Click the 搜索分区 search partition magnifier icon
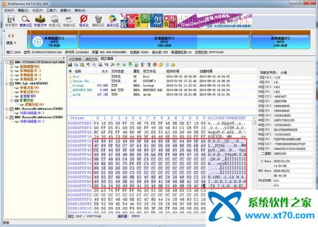This screenshot has height=227, width=318. (x=26, y=21)
